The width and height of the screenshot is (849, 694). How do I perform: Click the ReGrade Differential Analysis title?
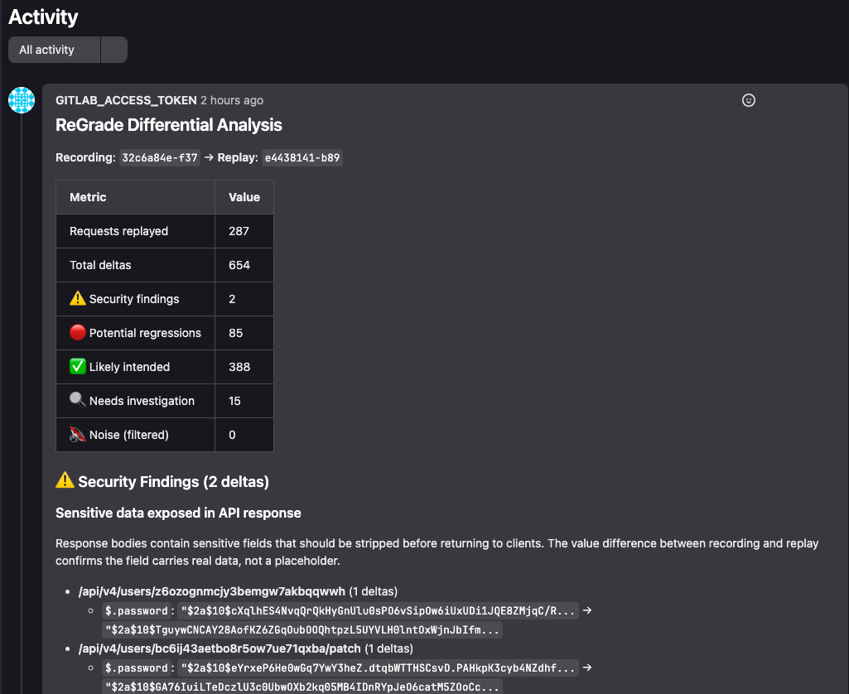coord(168,125)
